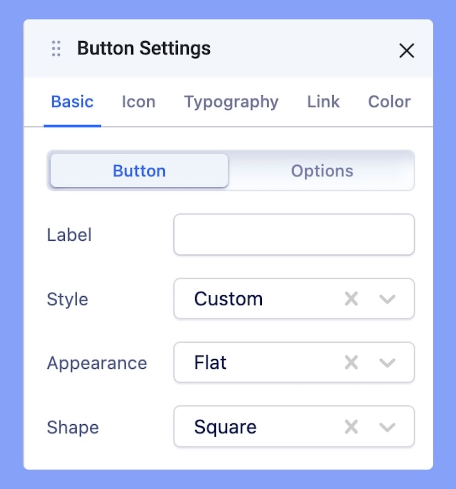Open the Style combo box showing Custom

click(255, 299)
